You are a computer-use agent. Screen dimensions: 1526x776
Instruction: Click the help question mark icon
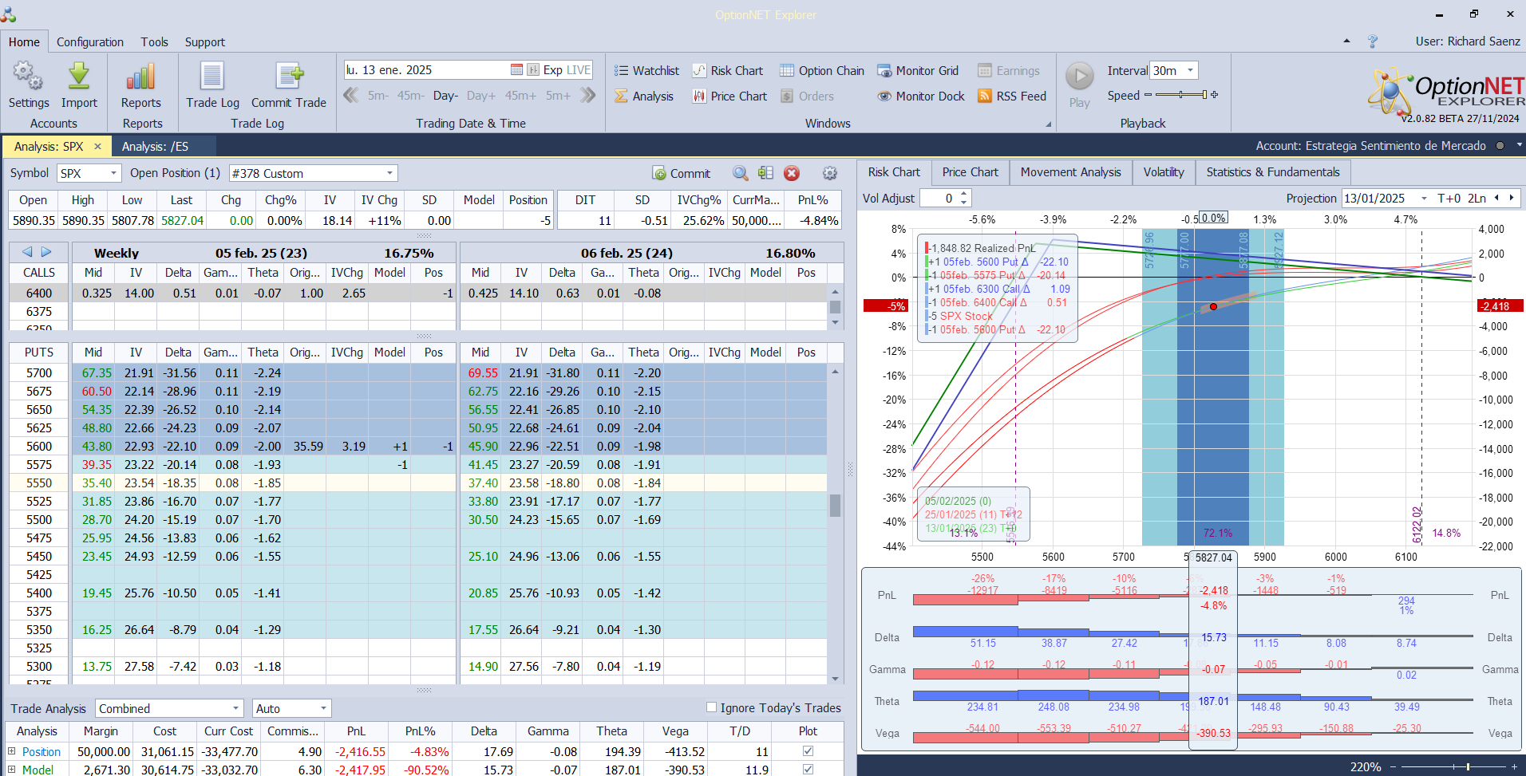coord(1373,41)
